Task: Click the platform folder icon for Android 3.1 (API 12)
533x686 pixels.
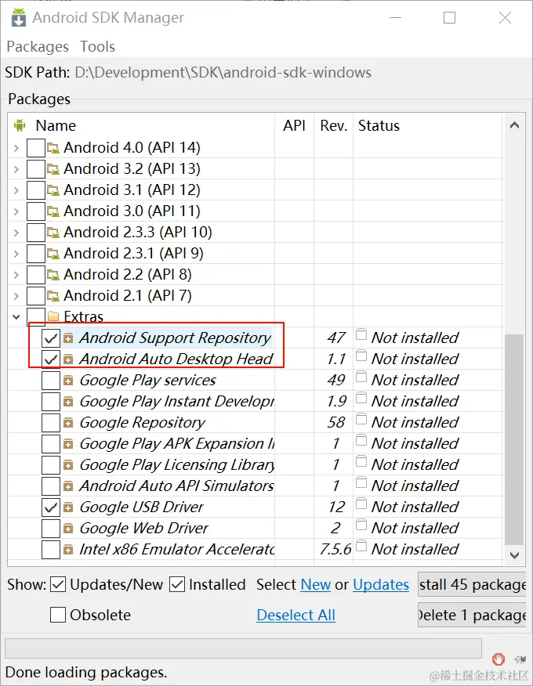Action: pyautogui.click(x=53, y=190)
